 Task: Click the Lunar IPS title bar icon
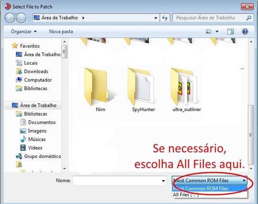[x=8, y=7]
